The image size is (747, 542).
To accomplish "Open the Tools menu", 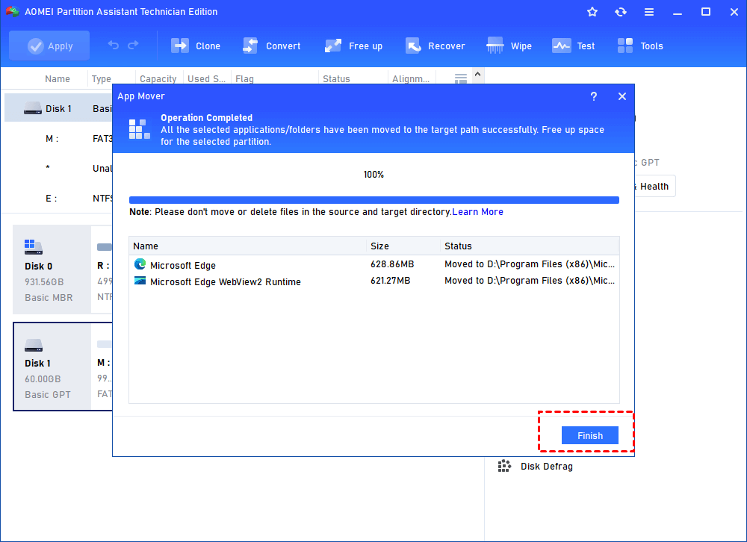I will [x=640, y=46].
